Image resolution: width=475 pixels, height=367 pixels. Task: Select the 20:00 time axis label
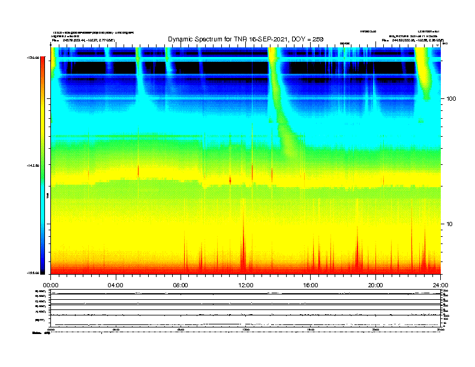click(x=375, y=285)
